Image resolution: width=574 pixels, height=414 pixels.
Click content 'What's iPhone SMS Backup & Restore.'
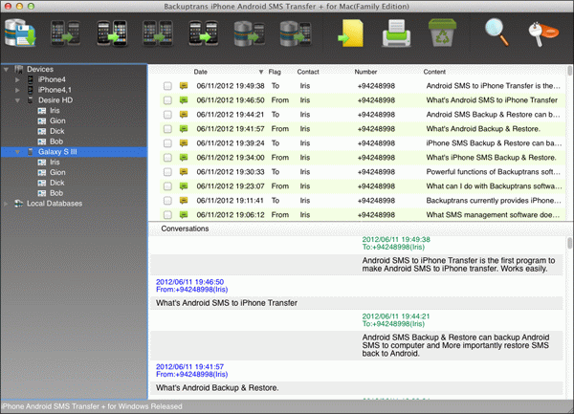(491, 157)
